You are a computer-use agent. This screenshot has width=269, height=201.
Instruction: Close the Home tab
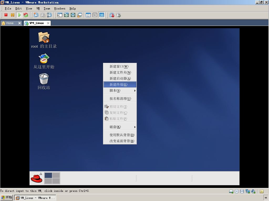[19, 23]
